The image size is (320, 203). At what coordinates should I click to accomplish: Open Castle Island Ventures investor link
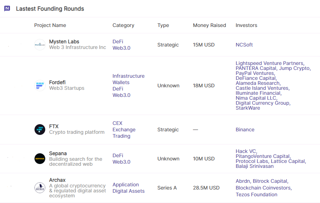coord(263,88)
